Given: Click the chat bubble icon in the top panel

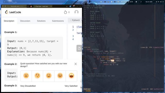Looking at the screenshot, I should [136, 2].
